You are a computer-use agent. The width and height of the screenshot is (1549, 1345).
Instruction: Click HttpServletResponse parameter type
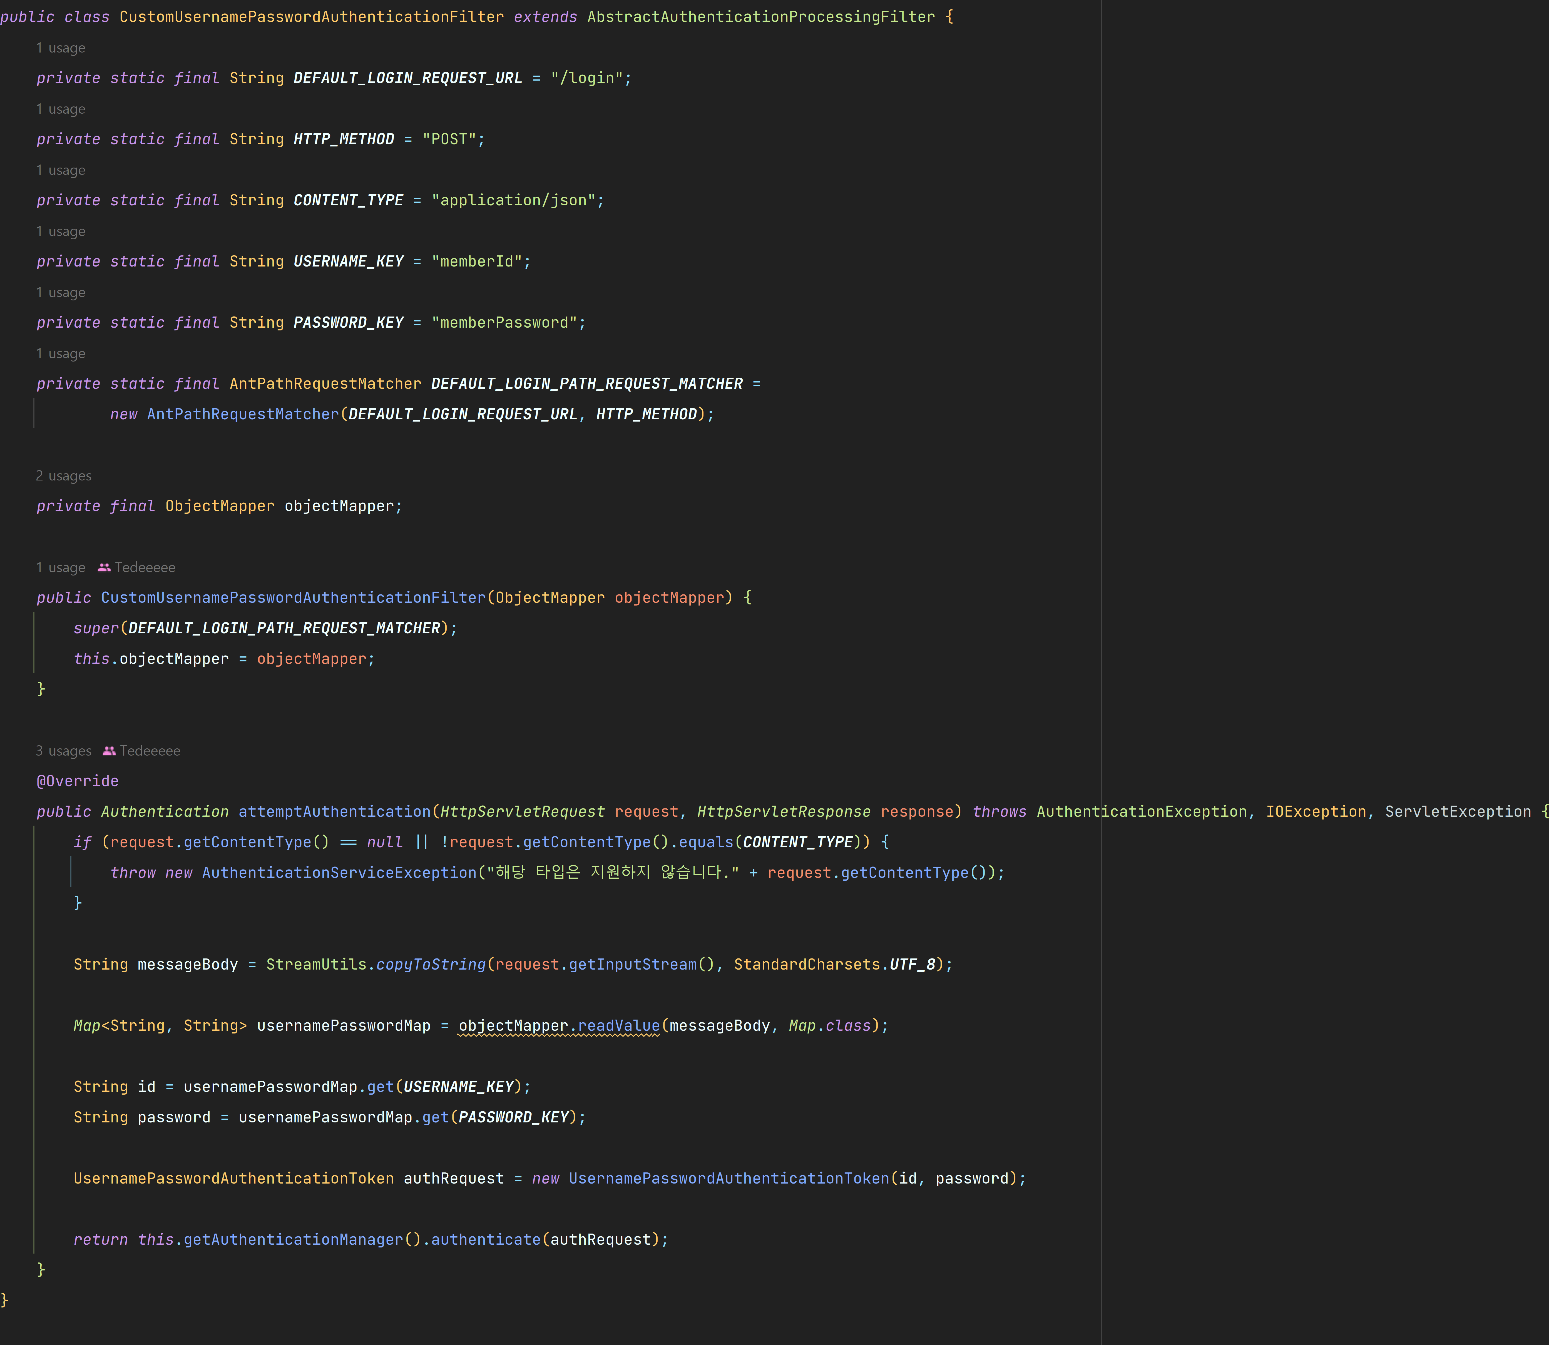(784, 811)
